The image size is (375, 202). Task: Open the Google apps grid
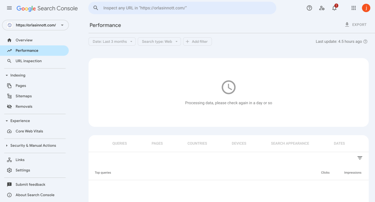(x=353, y=8)
